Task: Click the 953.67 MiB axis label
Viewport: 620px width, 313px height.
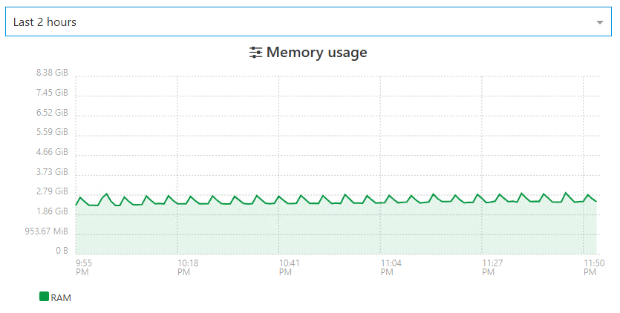Action: pyautogui.click(x=46, y=231)
